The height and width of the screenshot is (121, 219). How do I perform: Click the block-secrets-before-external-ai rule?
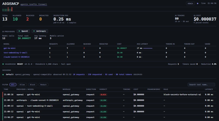(x=182, y=94)
